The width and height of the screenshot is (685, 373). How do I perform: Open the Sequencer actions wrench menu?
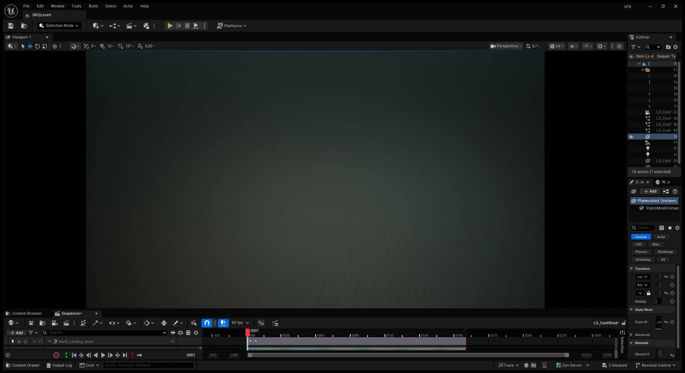[x=97, y=323]
